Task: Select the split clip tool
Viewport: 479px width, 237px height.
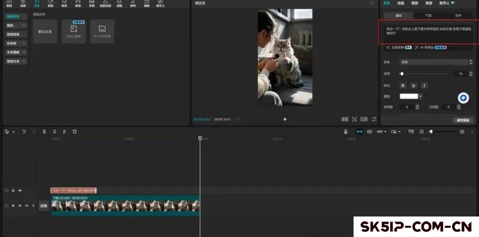Action: click(44, 132)
